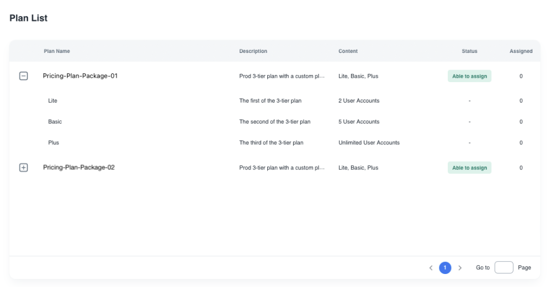The height and width of the screenshot is (290, 551).
Task: Open the Pricing-Plan-Package-01 plan name
Action: pyautogui.click(x=80, y=76)
